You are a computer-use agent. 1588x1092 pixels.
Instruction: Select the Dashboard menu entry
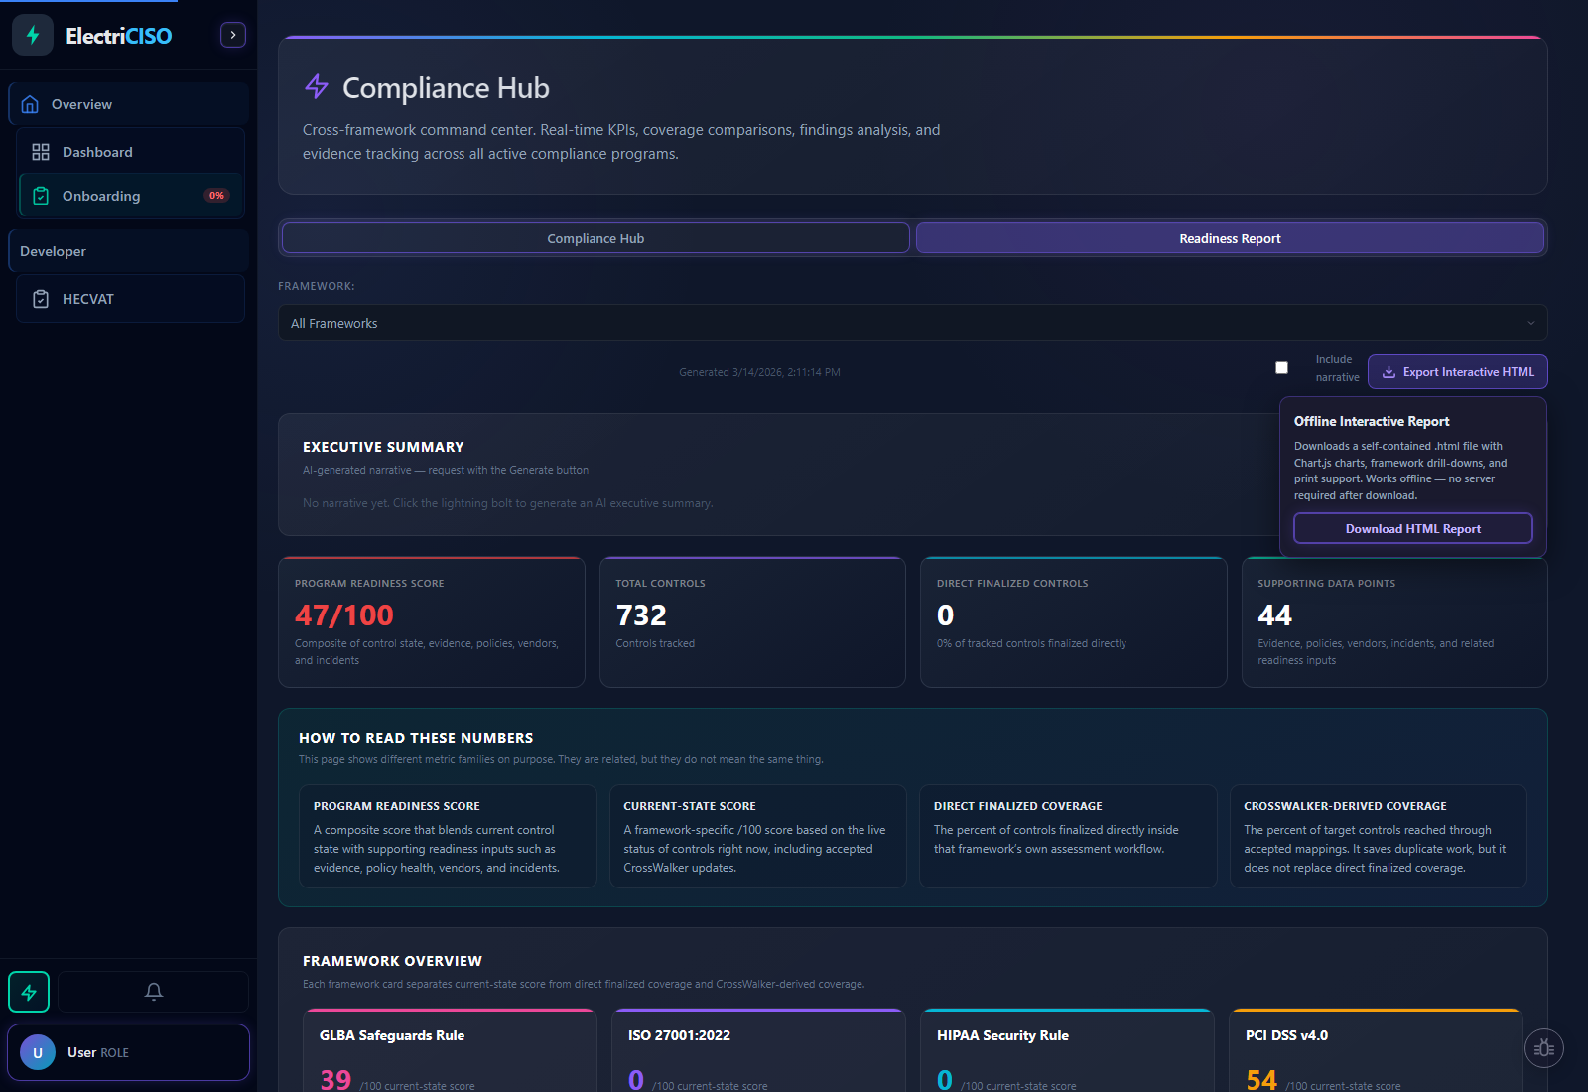[x=97, y=151]
